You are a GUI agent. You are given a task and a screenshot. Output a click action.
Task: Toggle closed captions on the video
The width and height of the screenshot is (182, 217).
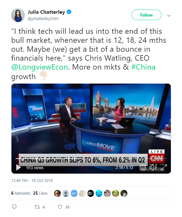click(x=143, y=167)
